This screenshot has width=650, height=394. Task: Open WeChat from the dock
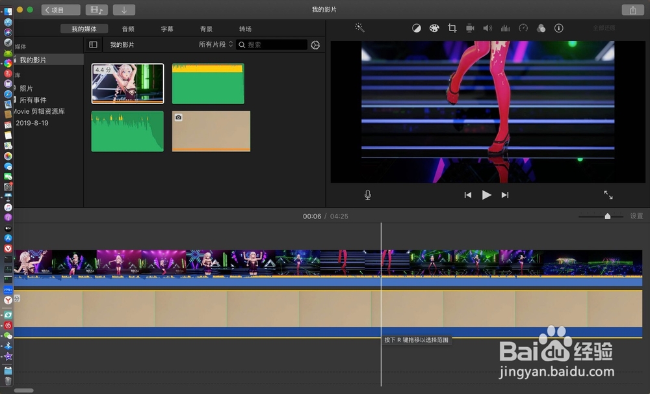tap(8, 335)
